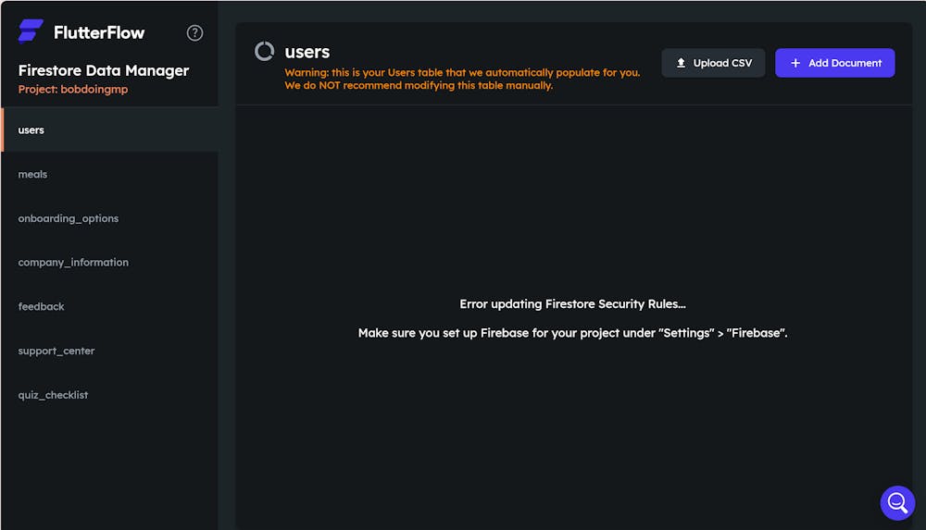
Task: Select the users collection
Action: click(x=110, y=129)
